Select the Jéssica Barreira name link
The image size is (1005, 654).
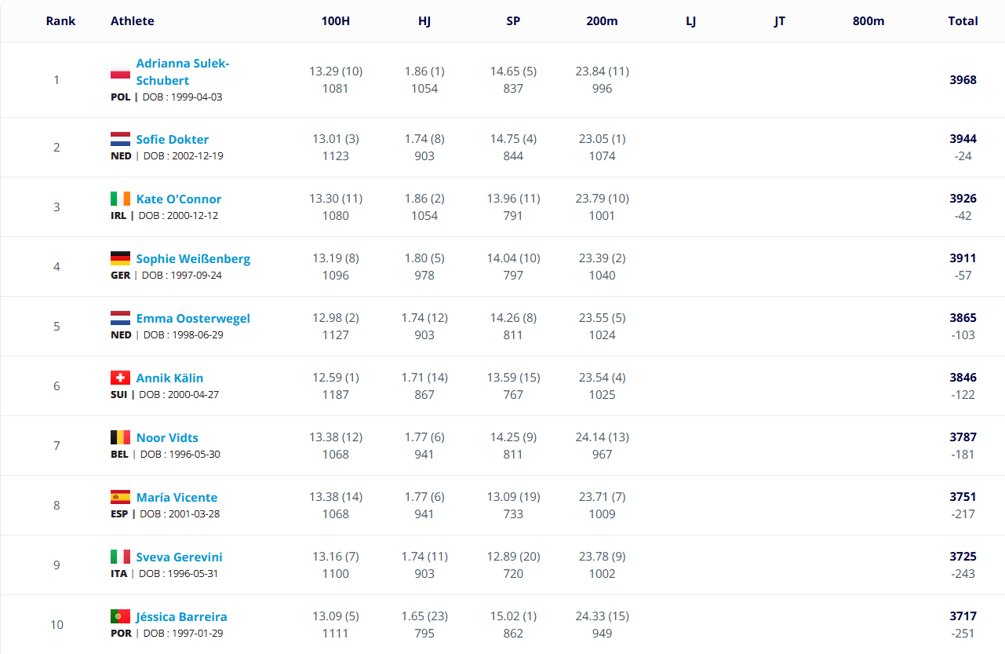pos(182,617)
